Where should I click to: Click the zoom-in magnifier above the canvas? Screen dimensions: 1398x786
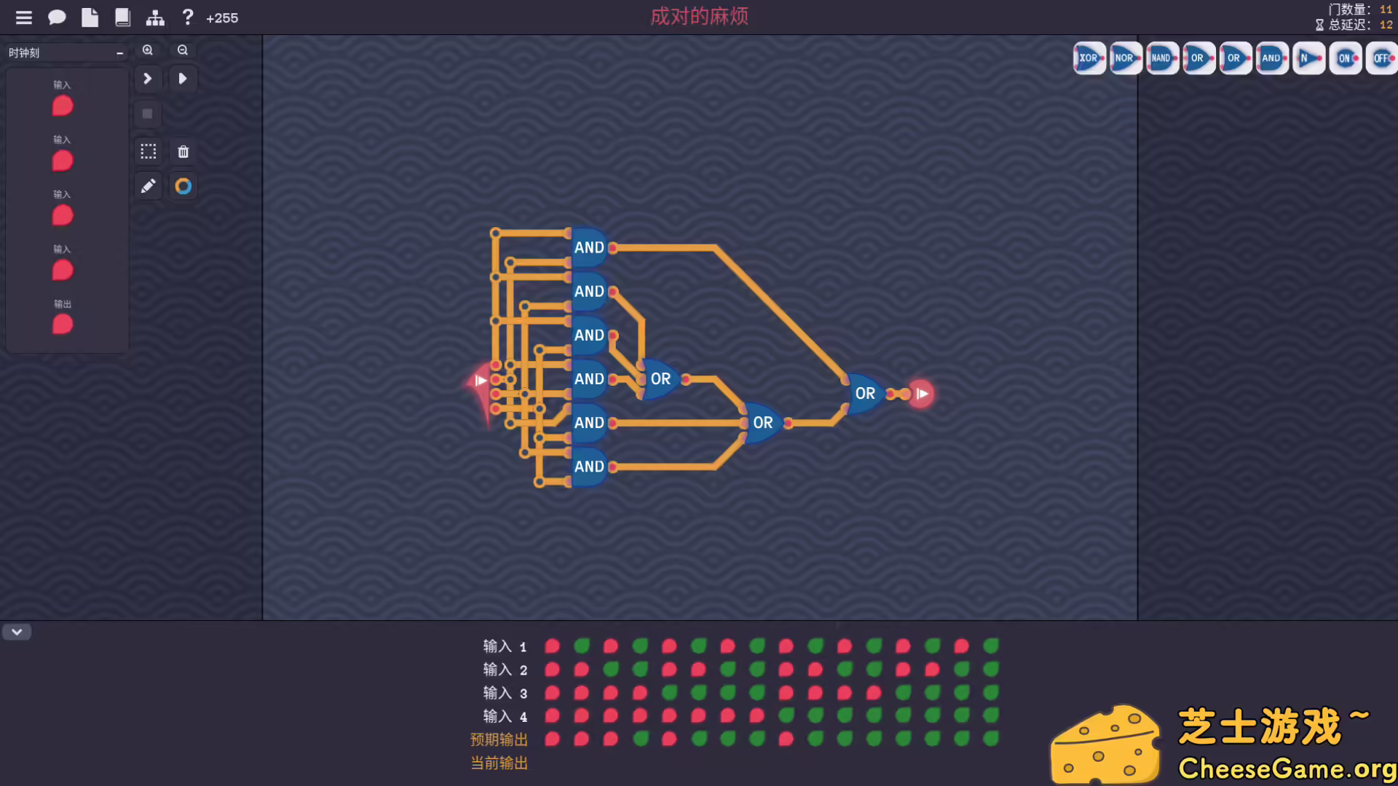point(148,49)
